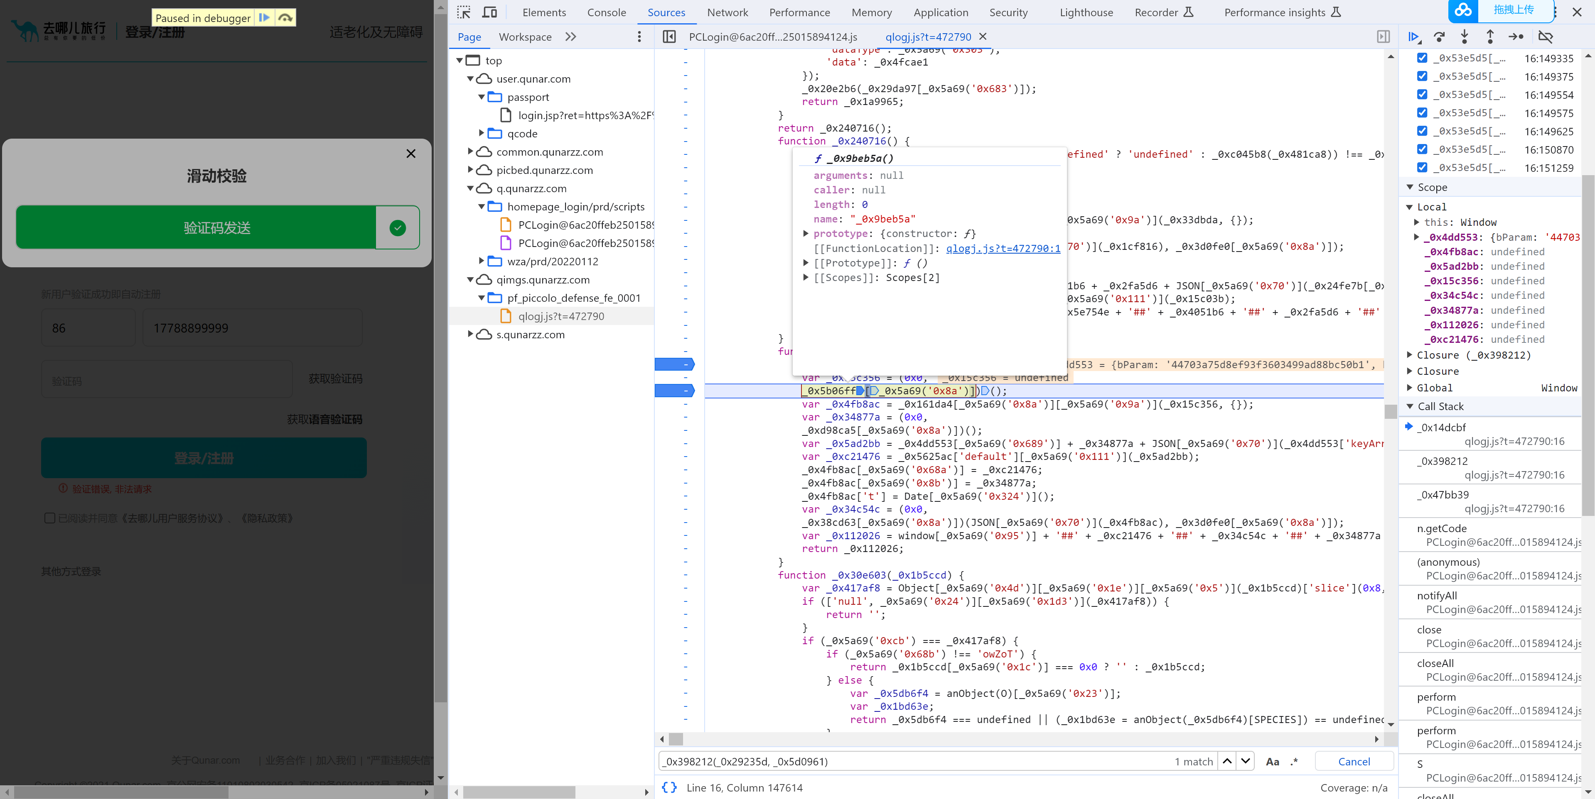Pretty print the source with braces icon
Image resolution: width=1595 pixels, height=799 pixels.
(669, 787)
